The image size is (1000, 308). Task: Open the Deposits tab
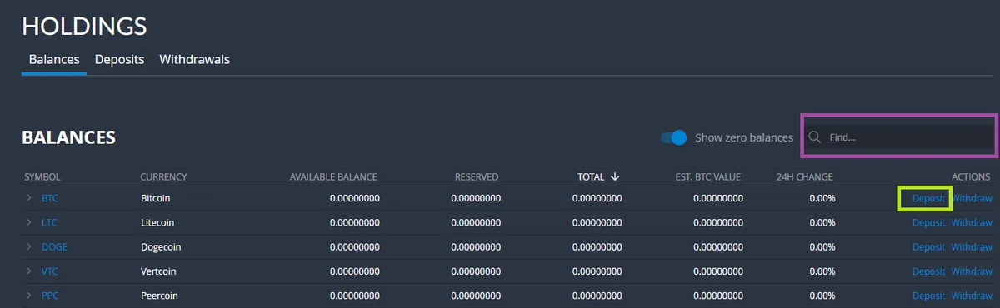pos(119,60)
